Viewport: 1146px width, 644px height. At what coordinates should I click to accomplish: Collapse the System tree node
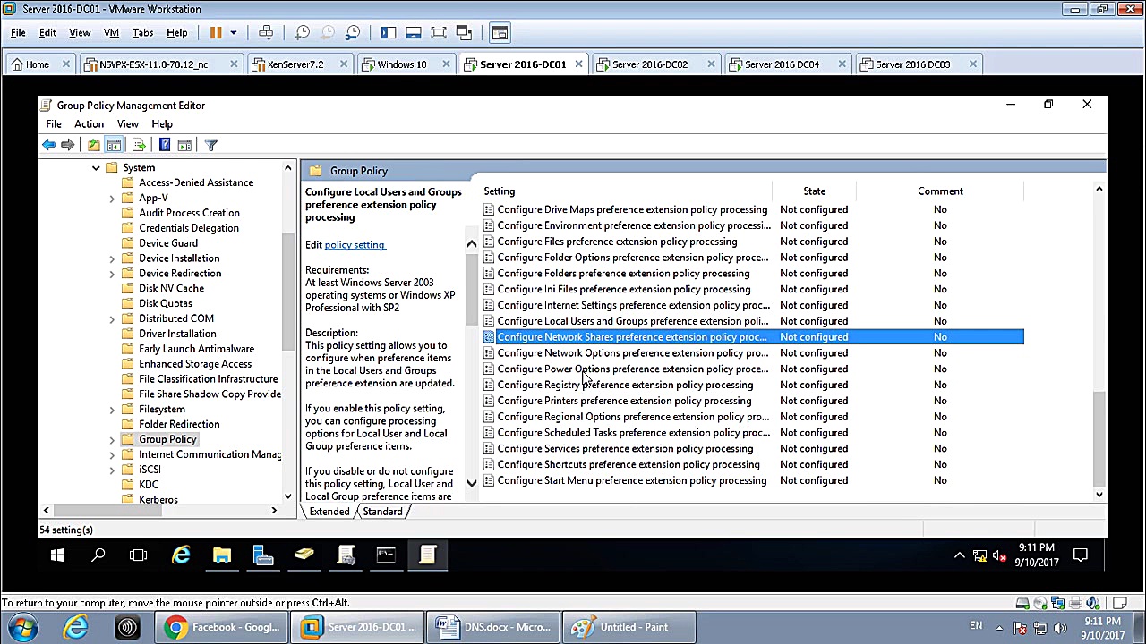click(96, 168)
